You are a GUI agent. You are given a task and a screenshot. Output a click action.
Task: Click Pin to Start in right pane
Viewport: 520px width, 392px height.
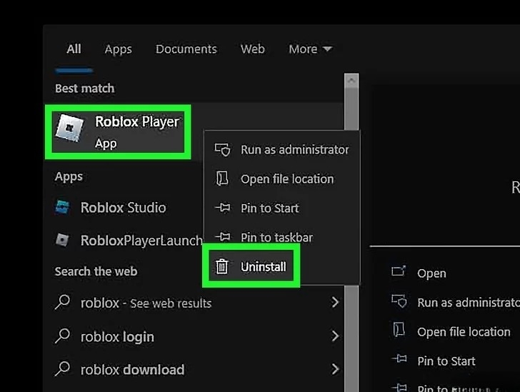coord(446,361)
